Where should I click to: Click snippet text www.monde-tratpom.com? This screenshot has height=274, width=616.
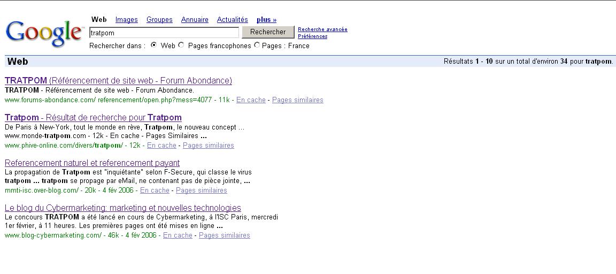45,136
